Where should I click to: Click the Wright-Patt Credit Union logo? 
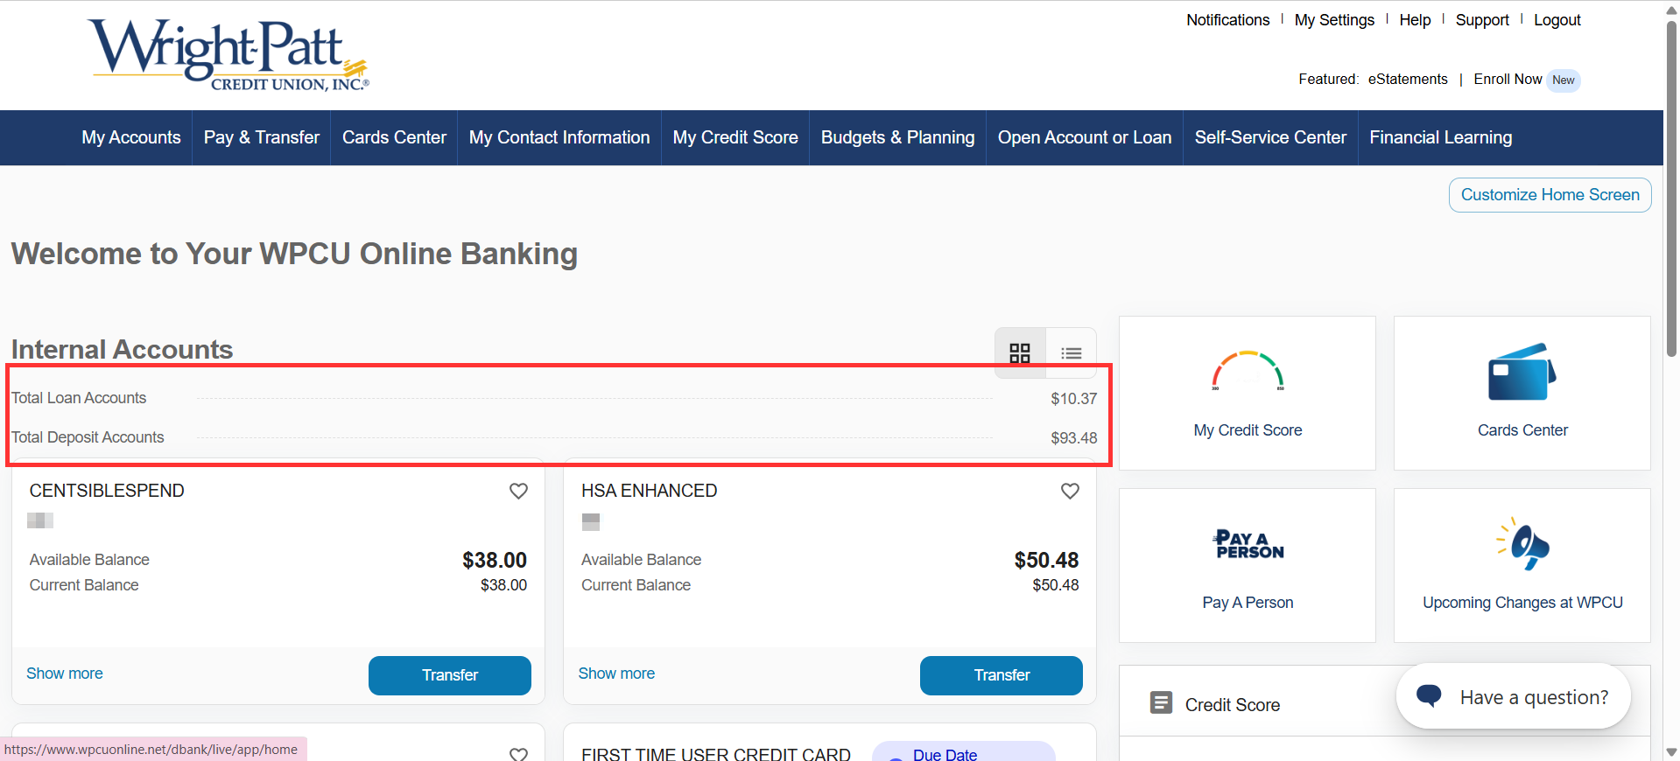point(228,54)
